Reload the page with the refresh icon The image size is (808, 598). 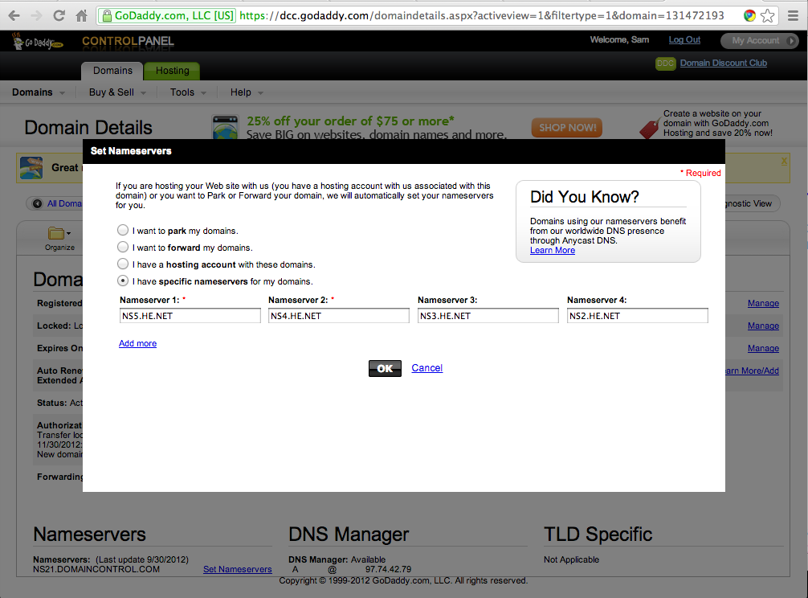point(59,15)
